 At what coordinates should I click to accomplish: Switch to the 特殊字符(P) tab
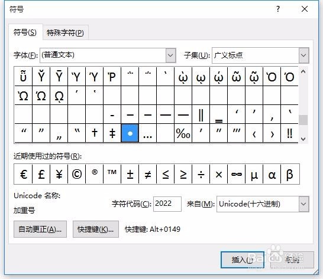tap(65, 32)
